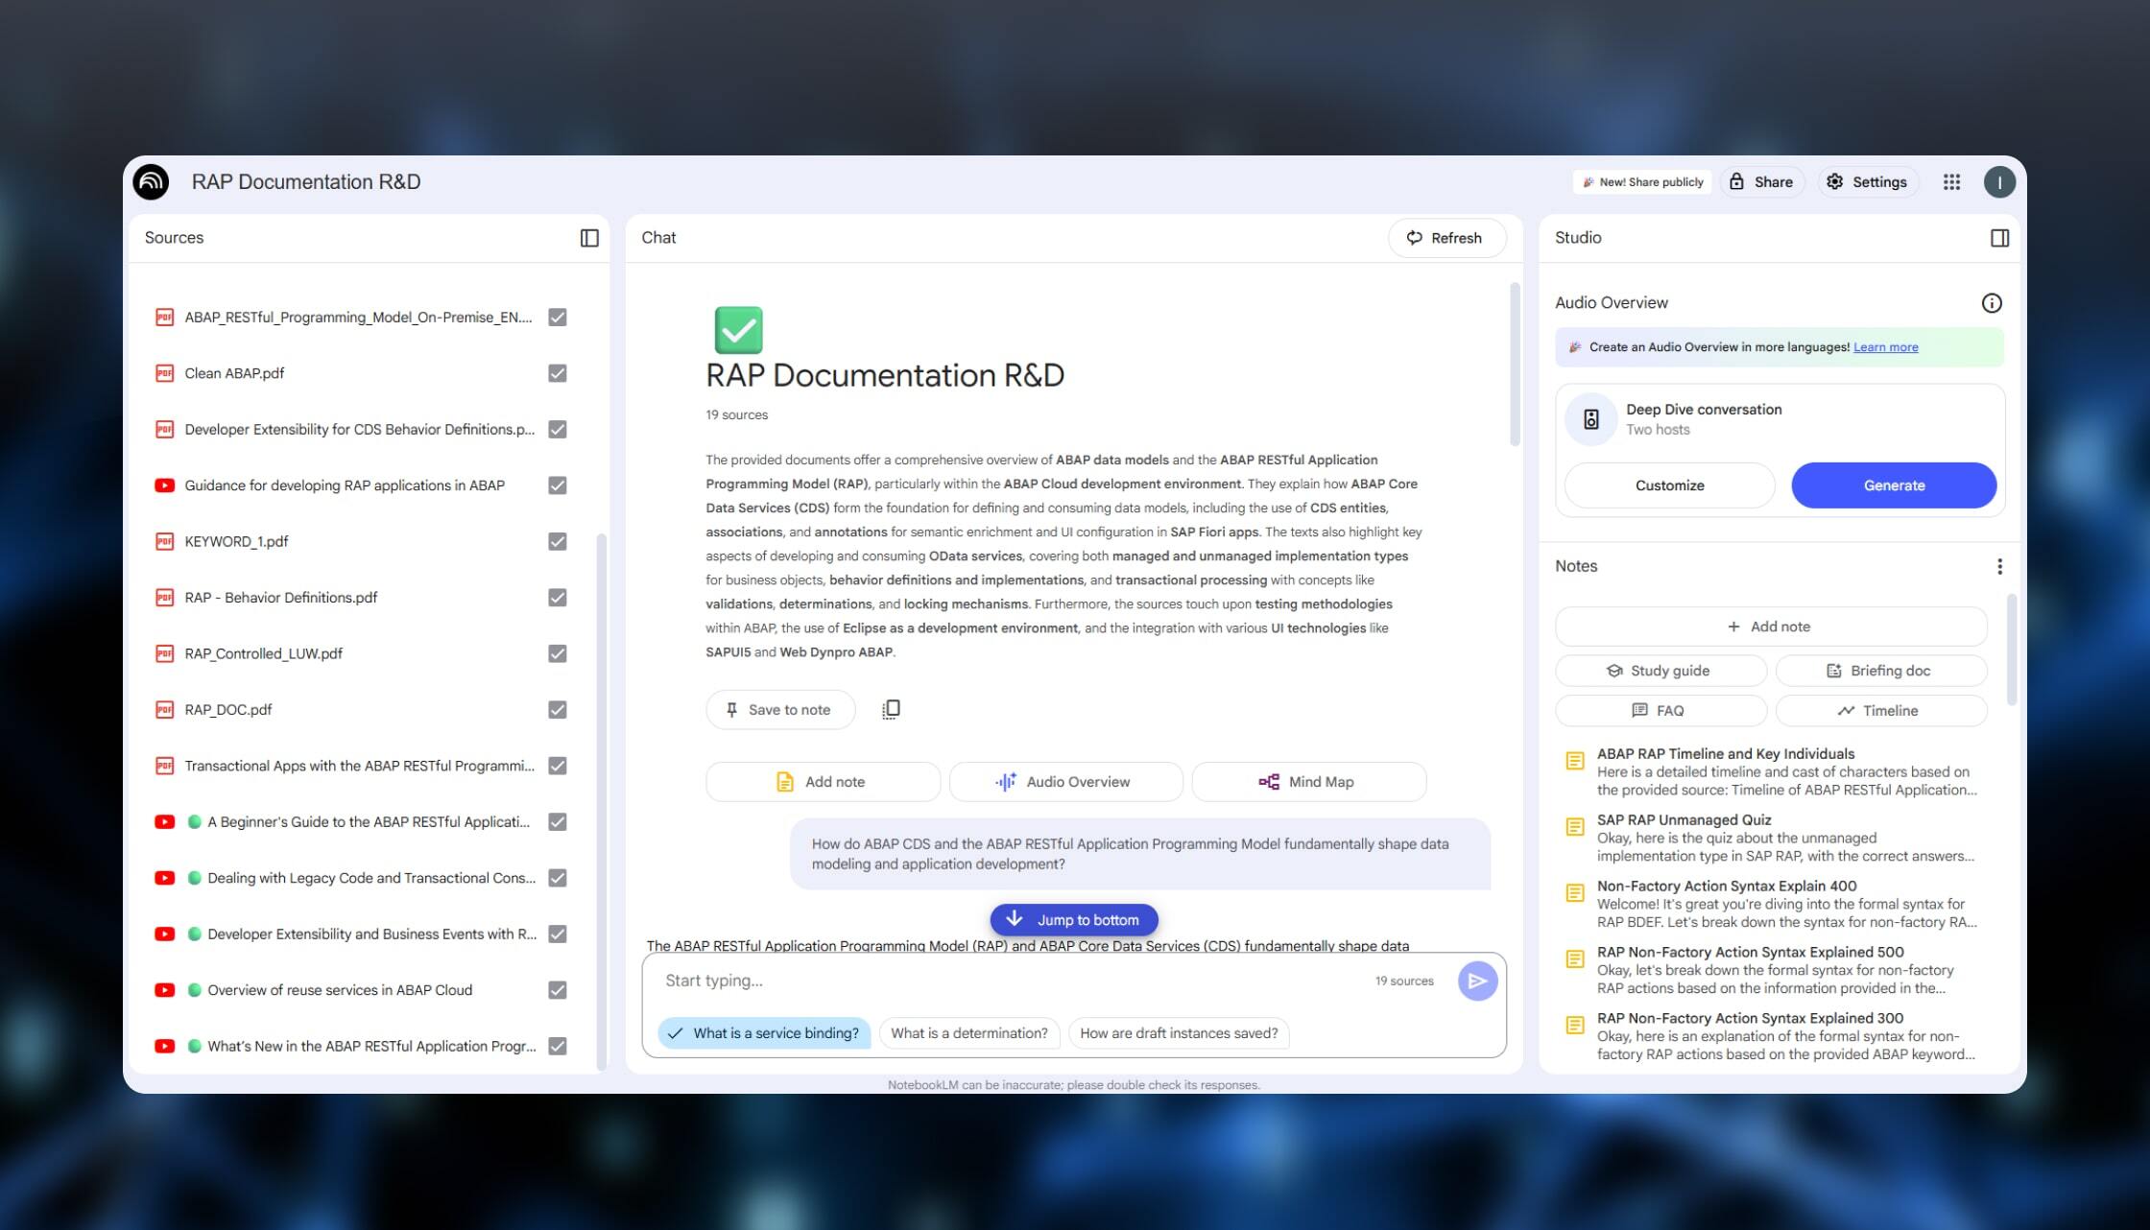This screenshot has height=1230, width=2150.
Task: Uncheck ABAP_RESTful_Programming_Model source checkbox
Action: click(x=557, y=318)
